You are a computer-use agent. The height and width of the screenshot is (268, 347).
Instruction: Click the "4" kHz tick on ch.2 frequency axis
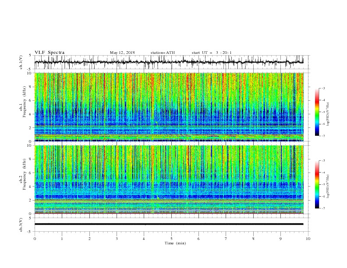31,187
